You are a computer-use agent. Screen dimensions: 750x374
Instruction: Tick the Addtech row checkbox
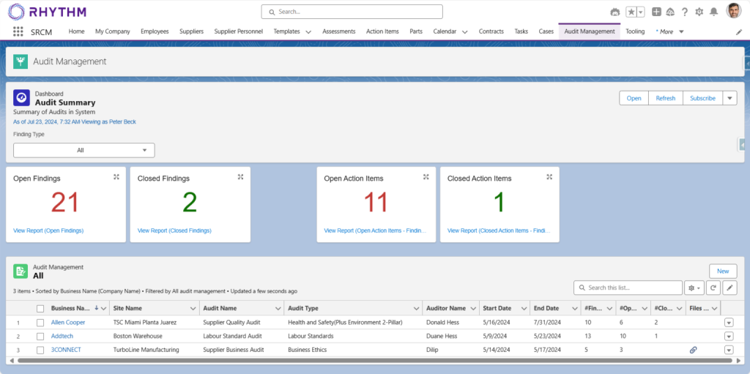[x=40, y=336]
